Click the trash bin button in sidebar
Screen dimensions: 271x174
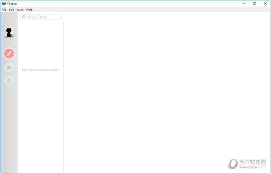(9, 81)
